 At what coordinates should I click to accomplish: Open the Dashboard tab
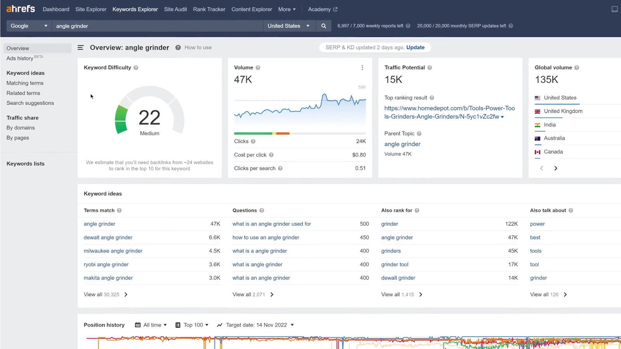tap(56, 9)
